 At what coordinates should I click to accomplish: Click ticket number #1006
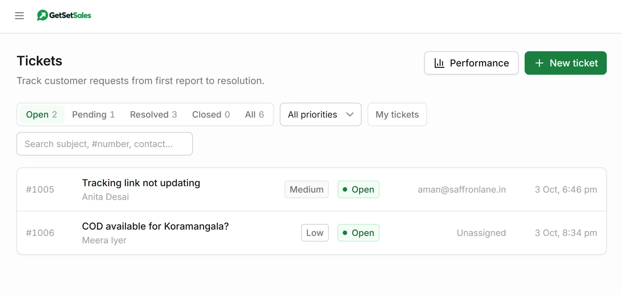[40, 233]
